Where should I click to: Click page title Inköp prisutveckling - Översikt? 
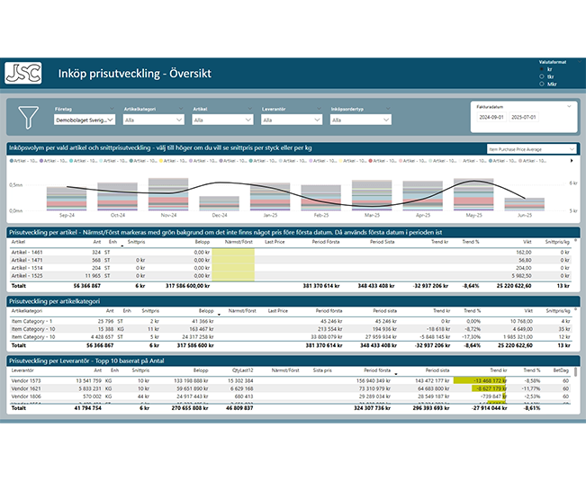click(x=134, y=73)
